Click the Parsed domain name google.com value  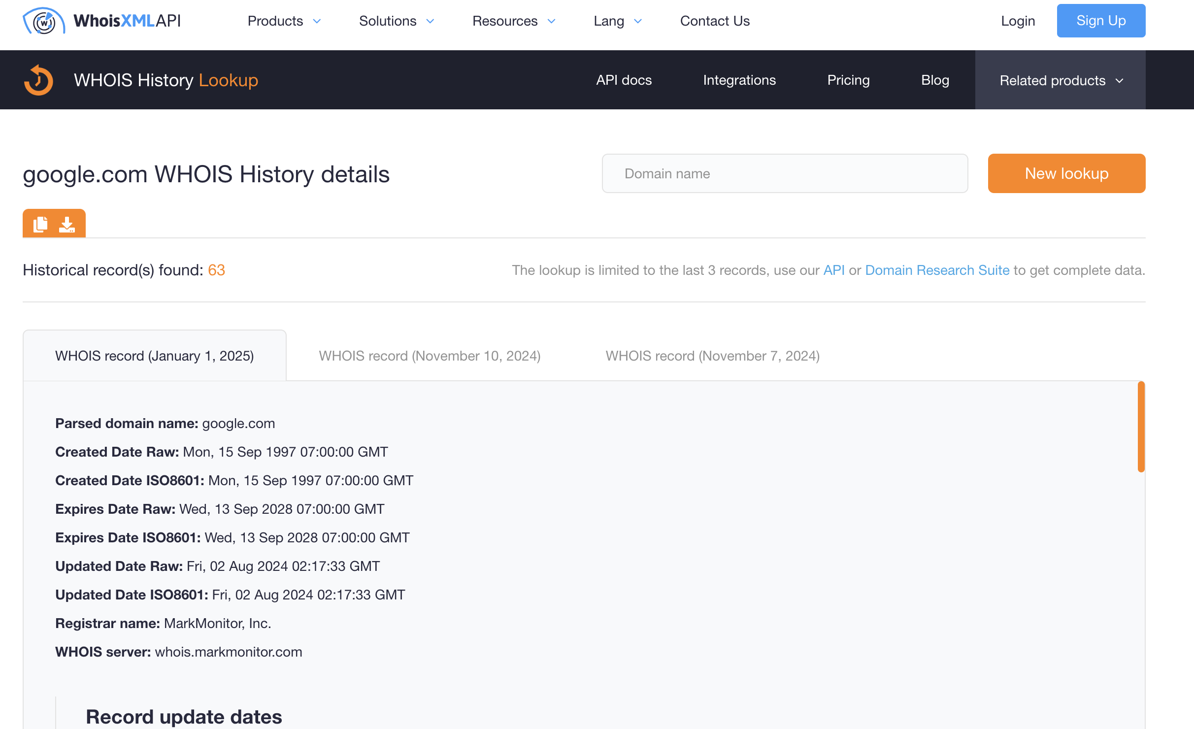coord(238,423)
